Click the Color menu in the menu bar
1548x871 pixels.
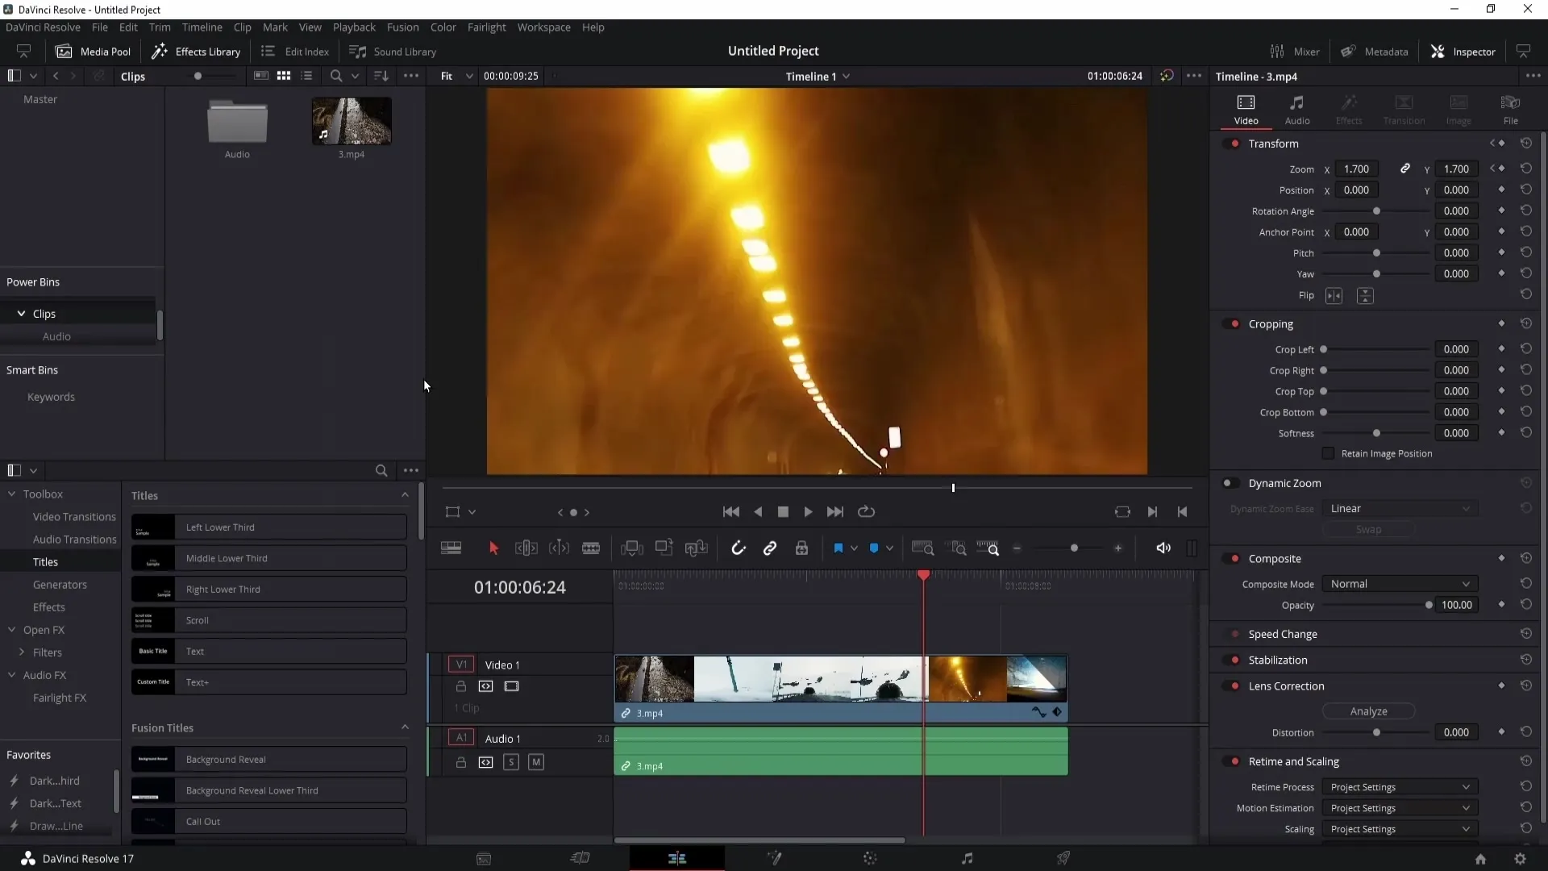pos(443,27)
